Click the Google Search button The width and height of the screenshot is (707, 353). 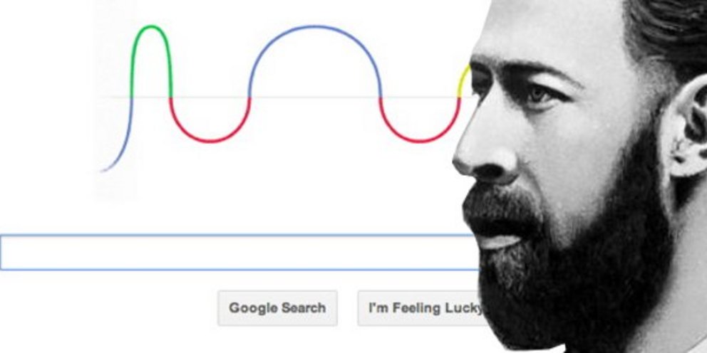[x=277, y=308]
